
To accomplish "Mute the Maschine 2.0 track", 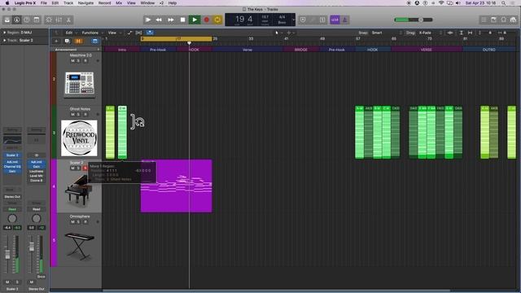I will [x=72, y=61].
